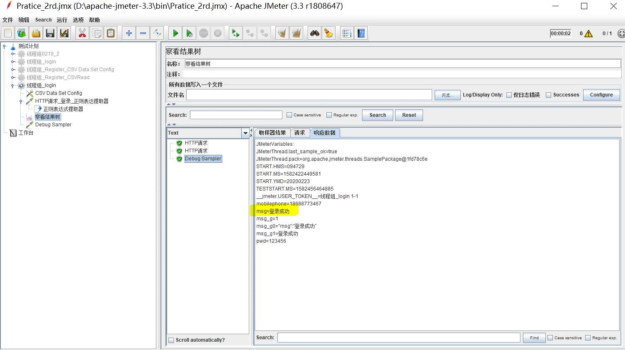
Task: Enable top Regular exp. checkbox
Action: [x=329, y=115]
